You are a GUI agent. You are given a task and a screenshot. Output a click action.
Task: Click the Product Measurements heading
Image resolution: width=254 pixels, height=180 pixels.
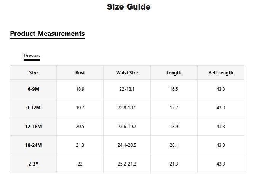pos(47,34)
